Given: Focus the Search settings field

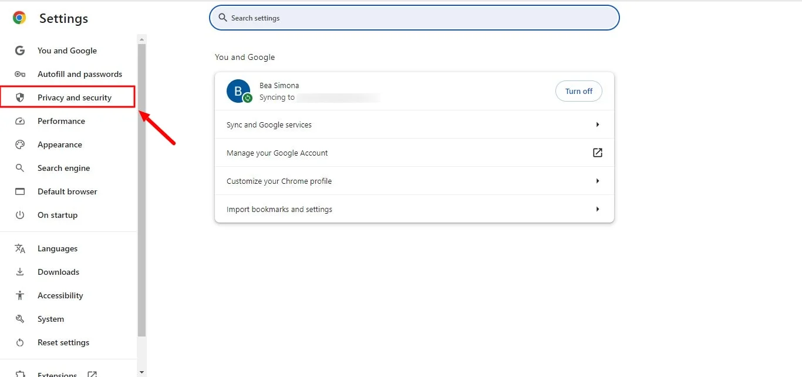Looking at the screenshot, I should 415,18.
